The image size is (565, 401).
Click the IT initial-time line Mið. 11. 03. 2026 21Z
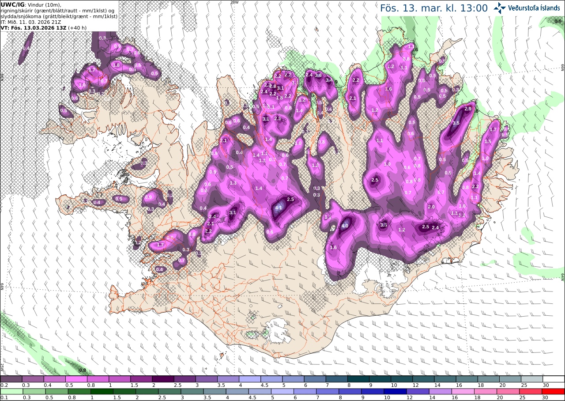point(30,22)
